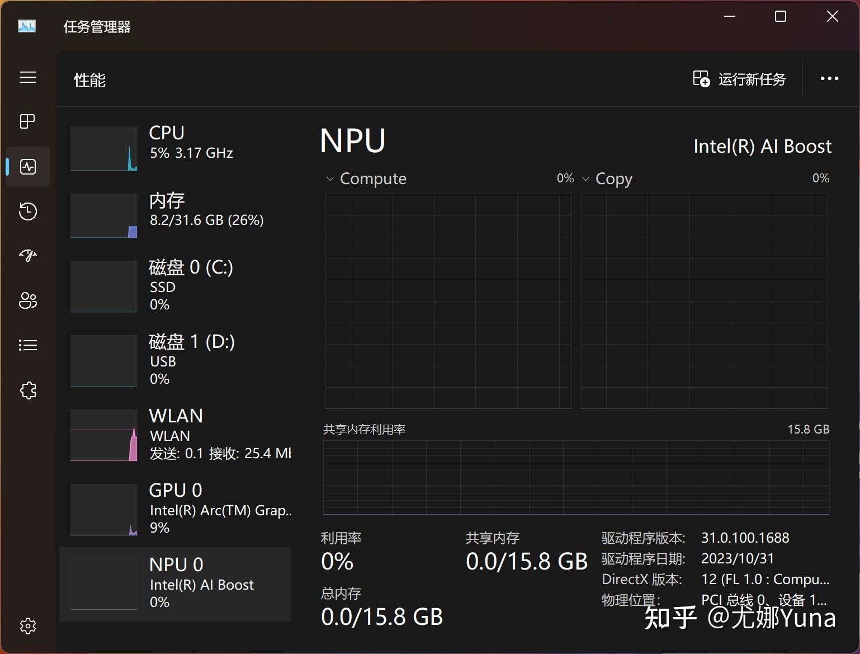Select NPU 0 Intel AI Boost entry
The image size is (860, 654).
tap(175, 584)
